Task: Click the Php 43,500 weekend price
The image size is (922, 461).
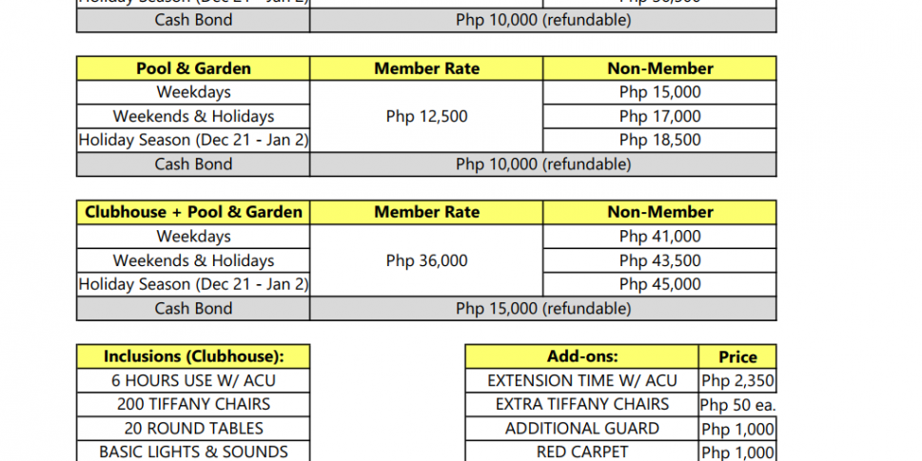Action: point(659,260)
